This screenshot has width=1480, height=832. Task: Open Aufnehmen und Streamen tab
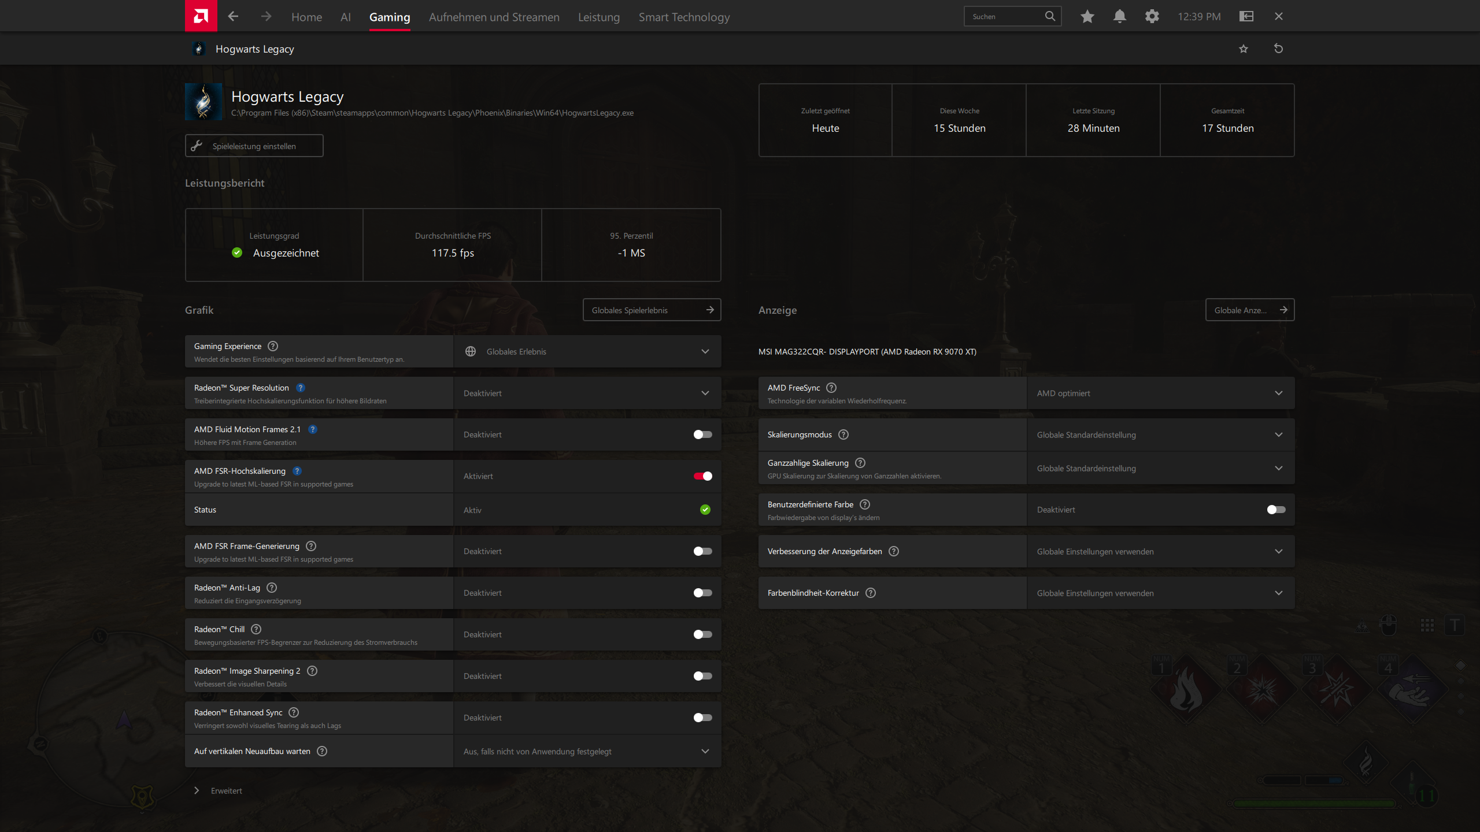(494, 17)
